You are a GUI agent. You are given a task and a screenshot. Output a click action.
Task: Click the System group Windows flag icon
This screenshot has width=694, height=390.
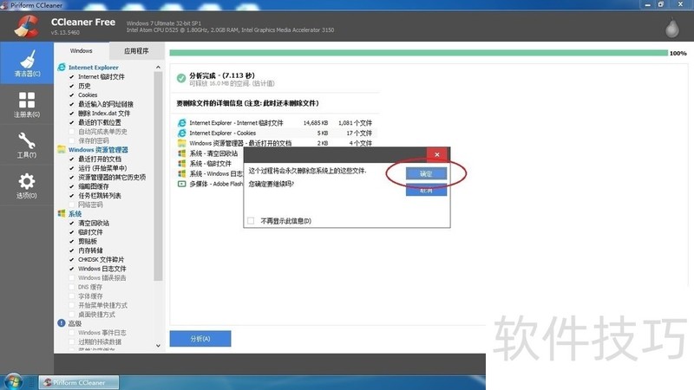point(62,213)
